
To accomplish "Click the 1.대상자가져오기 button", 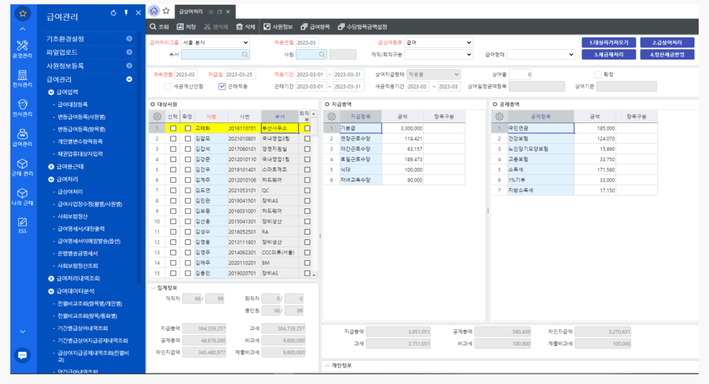I will pos(609,42).
